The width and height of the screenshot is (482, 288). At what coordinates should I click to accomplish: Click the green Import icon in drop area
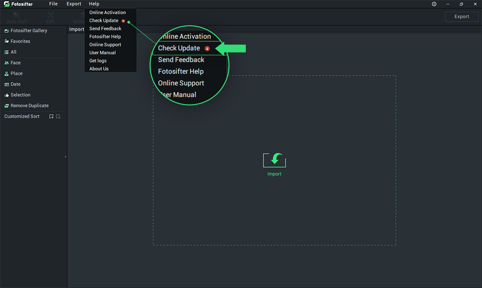(274, 160)
